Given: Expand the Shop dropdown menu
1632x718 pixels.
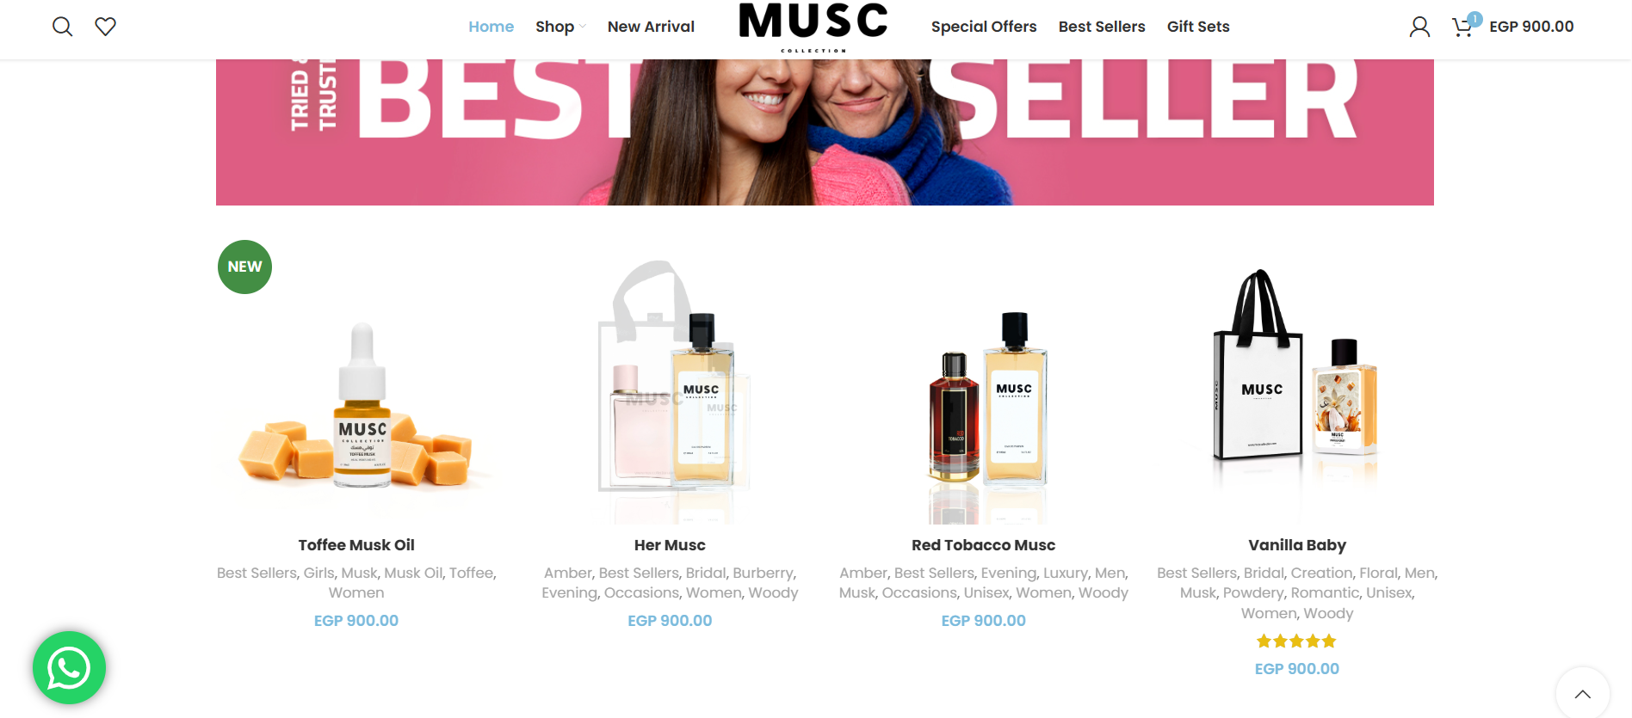Looking at the screenshot, I should click(x=560, y=27).
